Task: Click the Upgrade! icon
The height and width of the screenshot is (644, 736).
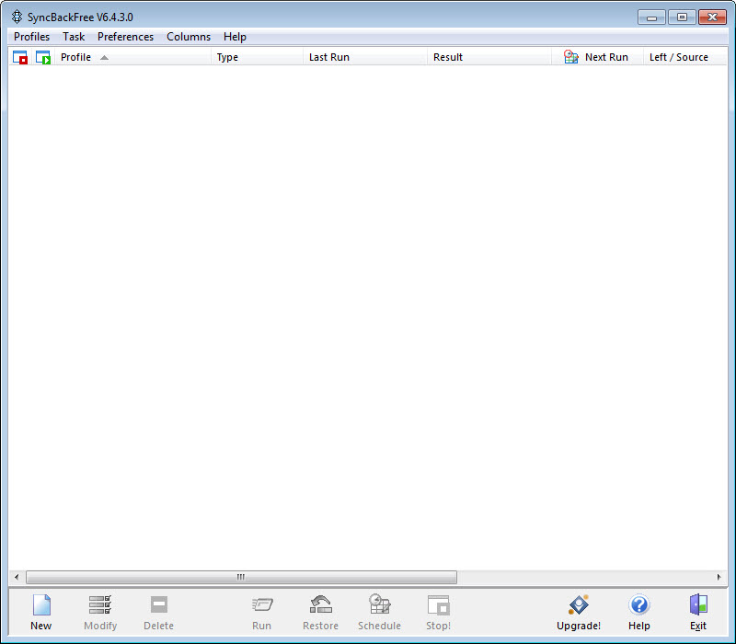Action: tap(578, 605)
